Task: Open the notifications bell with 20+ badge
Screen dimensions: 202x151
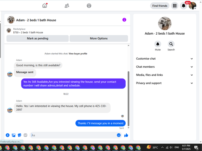Action: [183, 6]
